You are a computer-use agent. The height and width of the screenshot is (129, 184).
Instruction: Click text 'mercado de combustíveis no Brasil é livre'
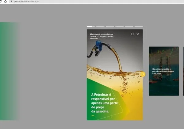pos(163,72)
